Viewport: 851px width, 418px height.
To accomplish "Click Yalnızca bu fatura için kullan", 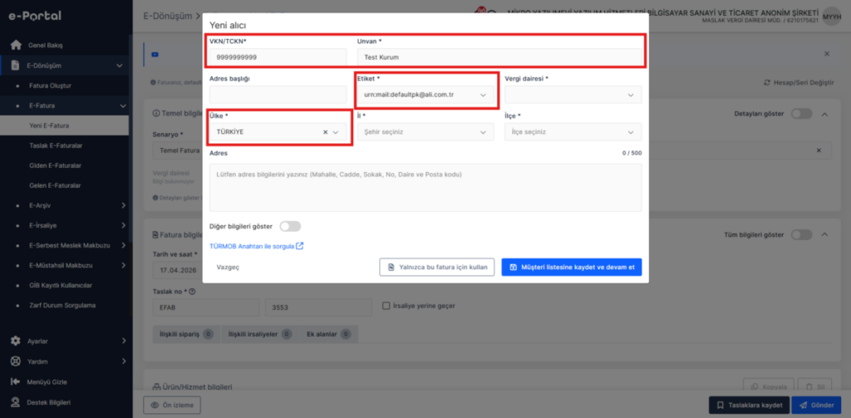I will click(x=437, y=267).
